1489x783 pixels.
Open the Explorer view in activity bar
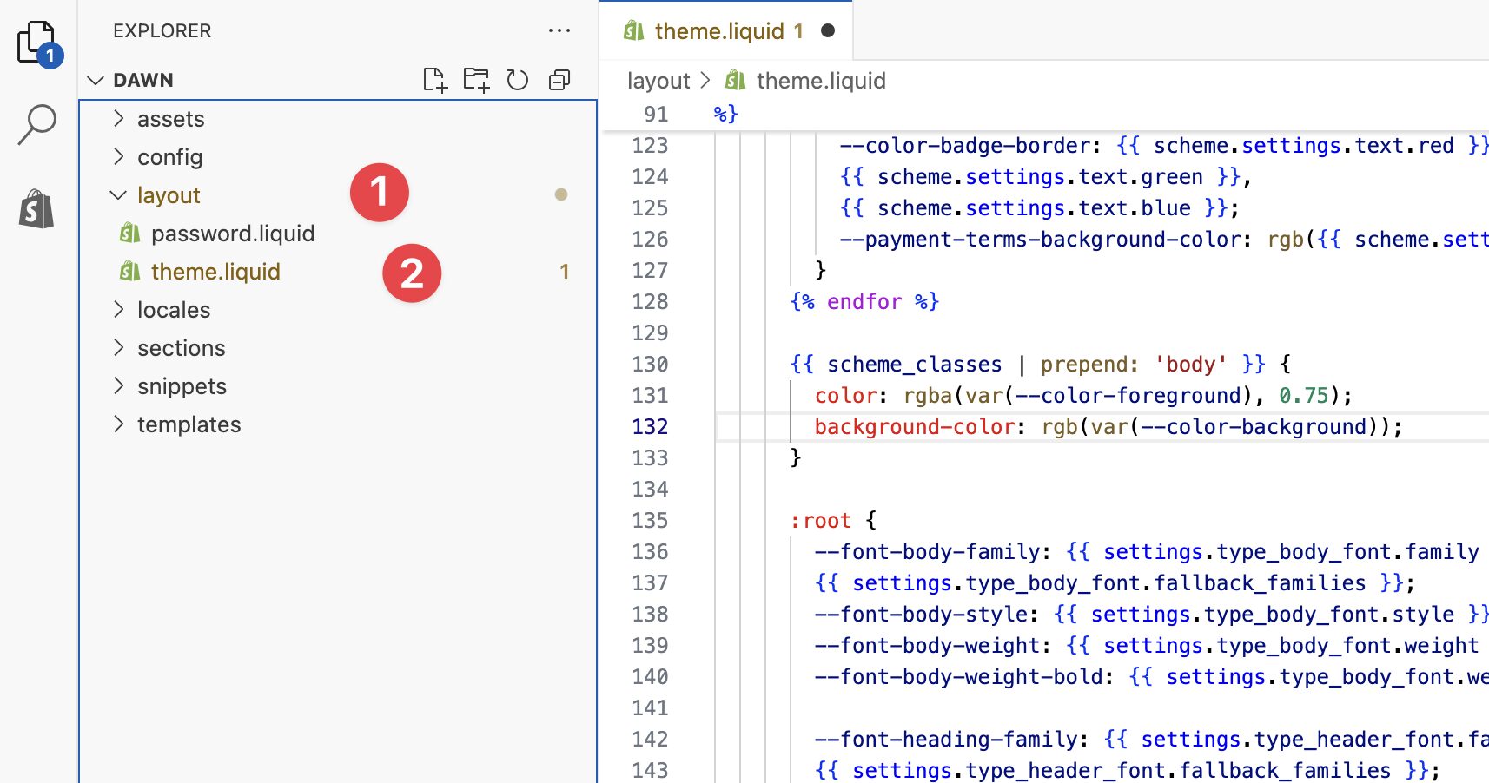(x=36, y=43)
